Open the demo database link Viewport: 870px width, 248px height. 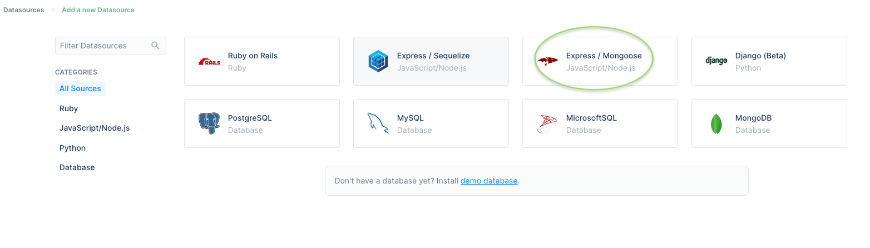(489, 181)
